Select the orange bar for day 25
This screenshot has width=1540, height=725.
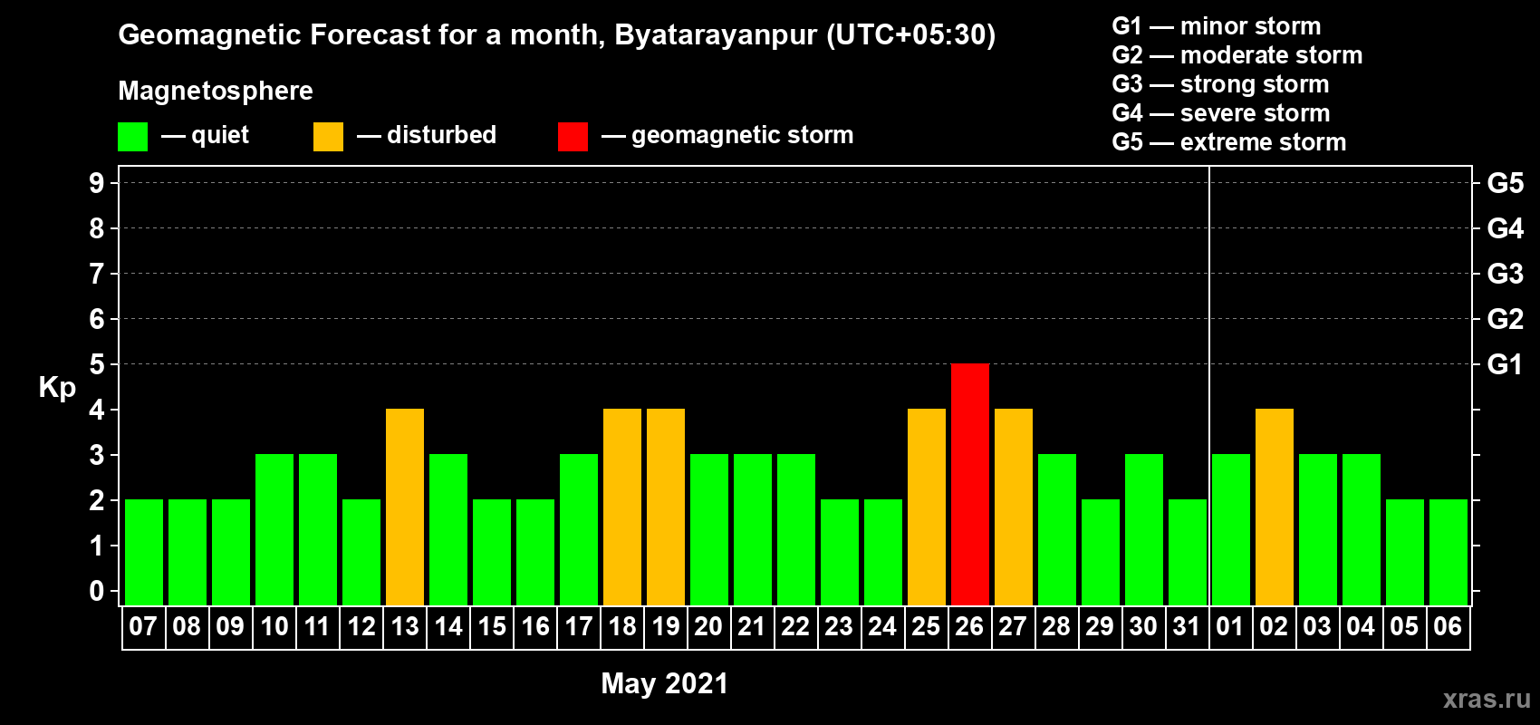click(x=927, y=507)
